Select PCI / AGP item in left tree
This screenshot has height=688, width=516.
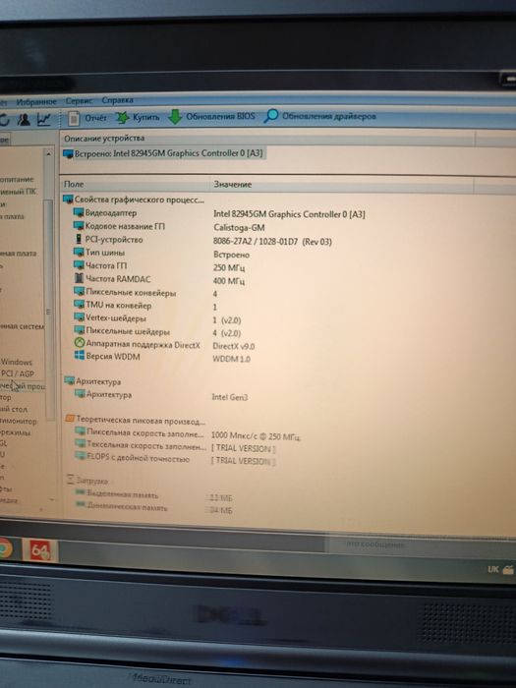17,373
